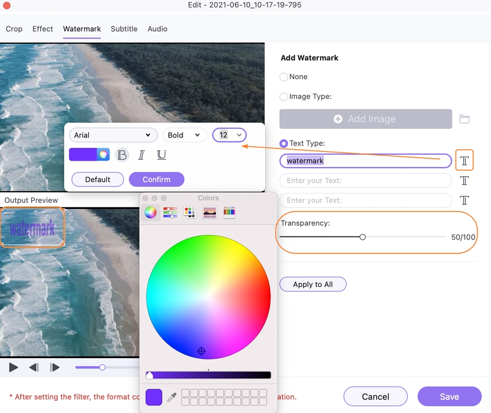Viewport: 491px width, 413px height.
Task: Open the Effect tab
Action: [x=43, y=29]
